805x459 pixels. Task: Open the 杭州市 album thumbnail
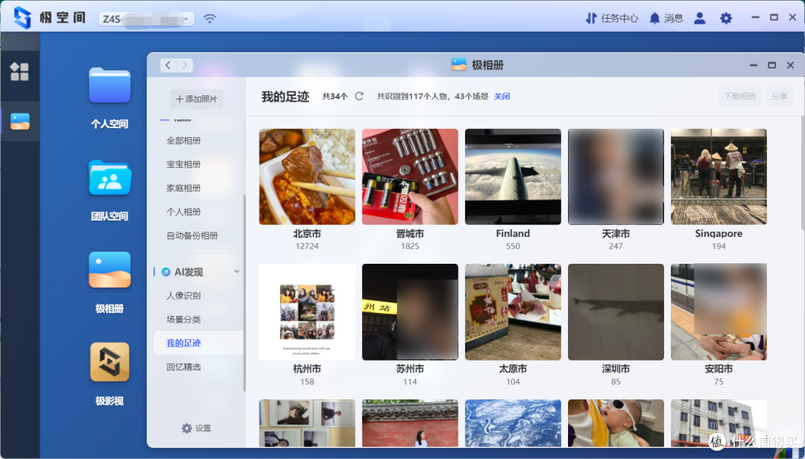coord(307,312)
